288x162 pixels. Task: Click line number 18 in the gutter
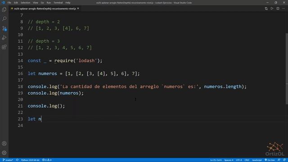tap(20, 86)
